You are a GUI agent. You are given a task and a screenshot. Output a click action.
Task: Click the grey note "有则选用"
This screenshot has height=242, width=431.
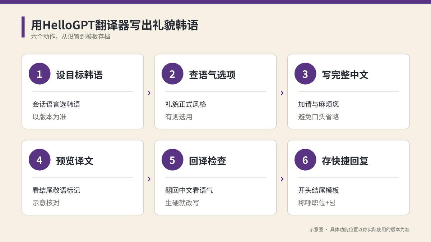[x=179, y=117]
